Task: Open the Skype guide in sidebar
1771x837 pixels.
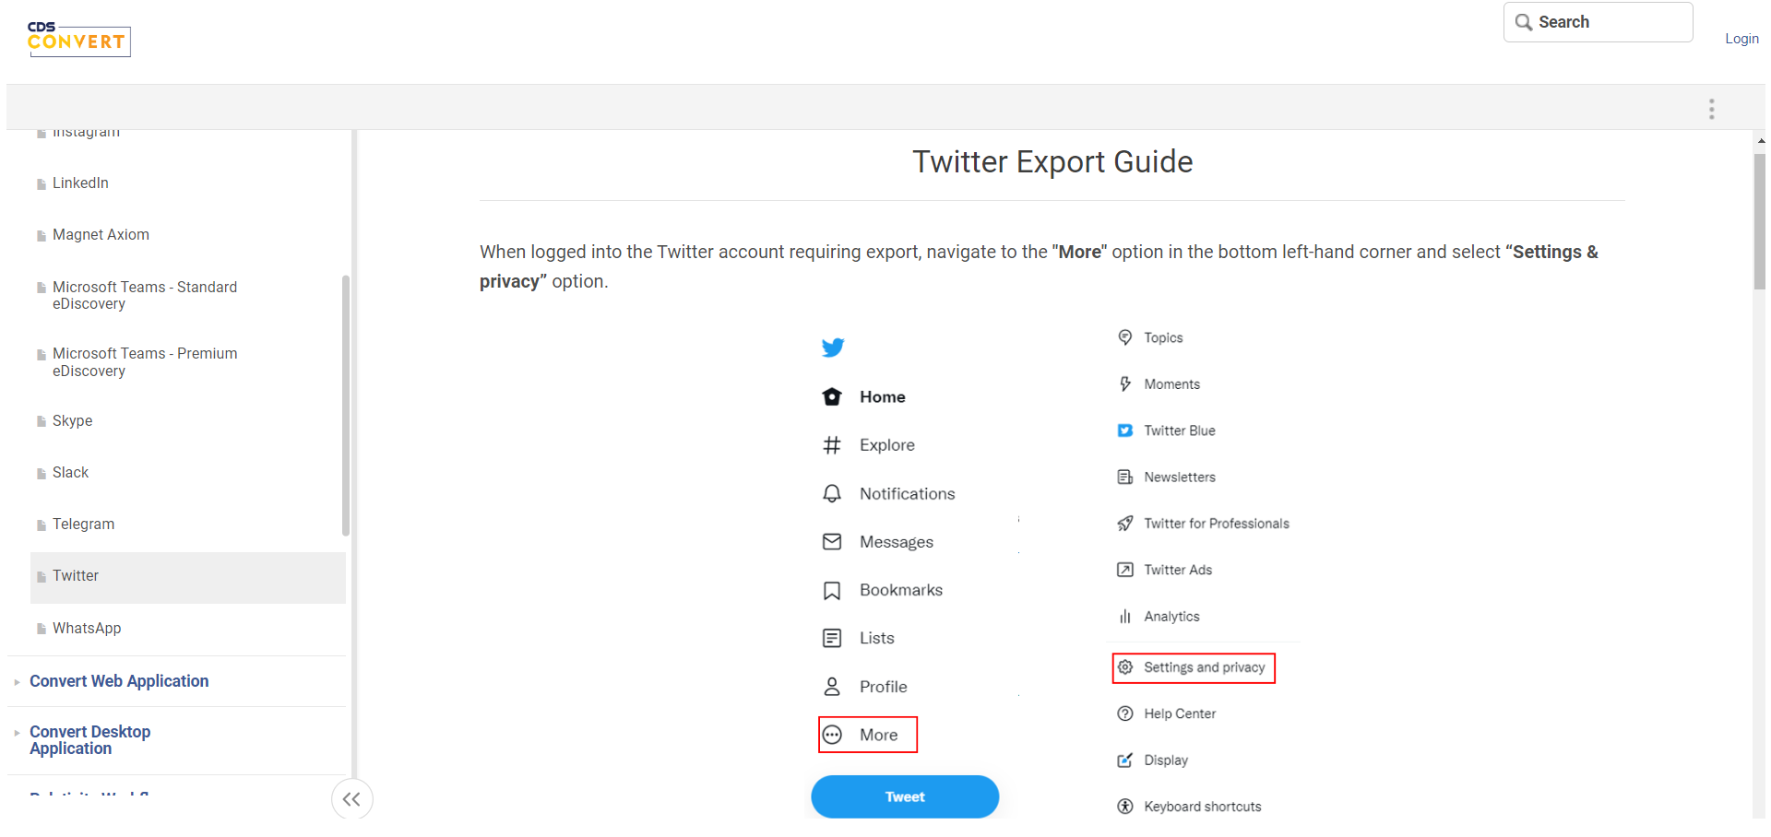Action: click(72, 421)
